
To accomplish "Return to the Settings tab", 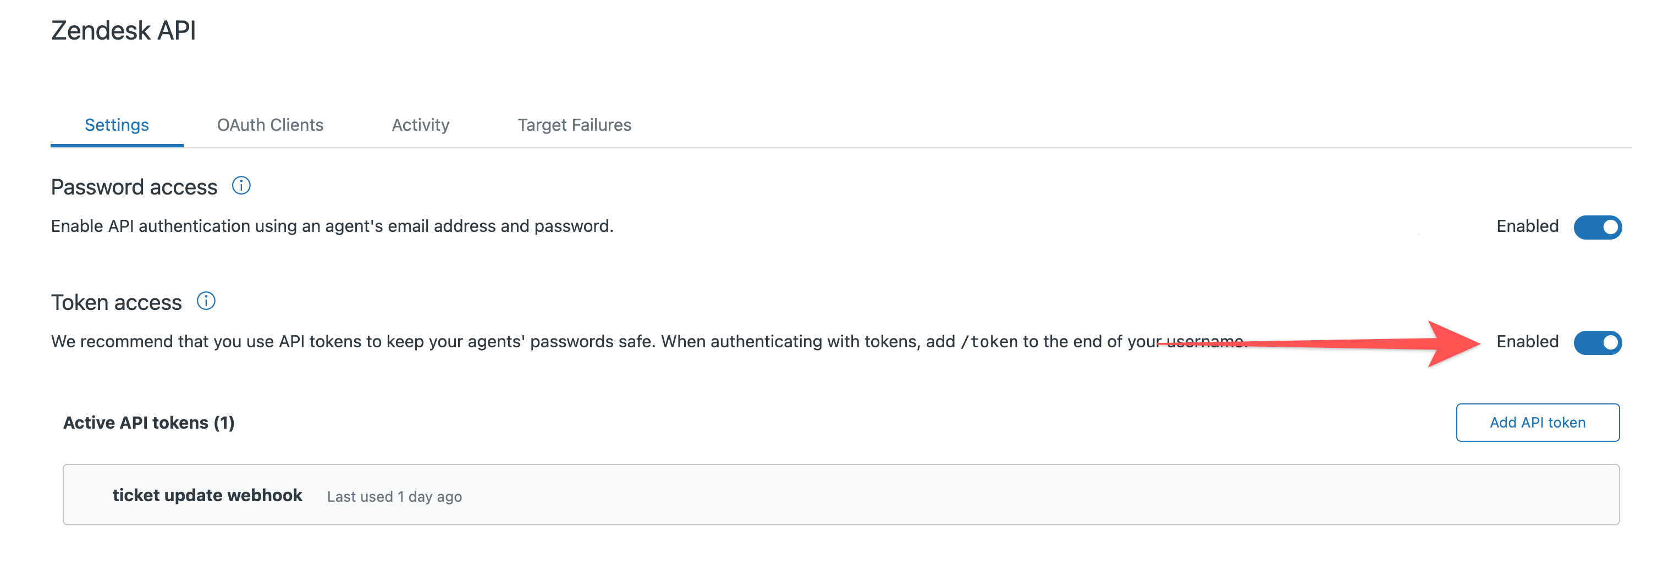I will pyautogui.click(x=117, y=125).
